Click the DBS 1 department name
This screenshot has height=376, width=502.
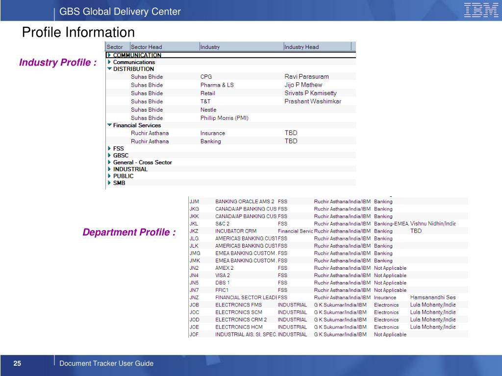(x=222, y=282)
